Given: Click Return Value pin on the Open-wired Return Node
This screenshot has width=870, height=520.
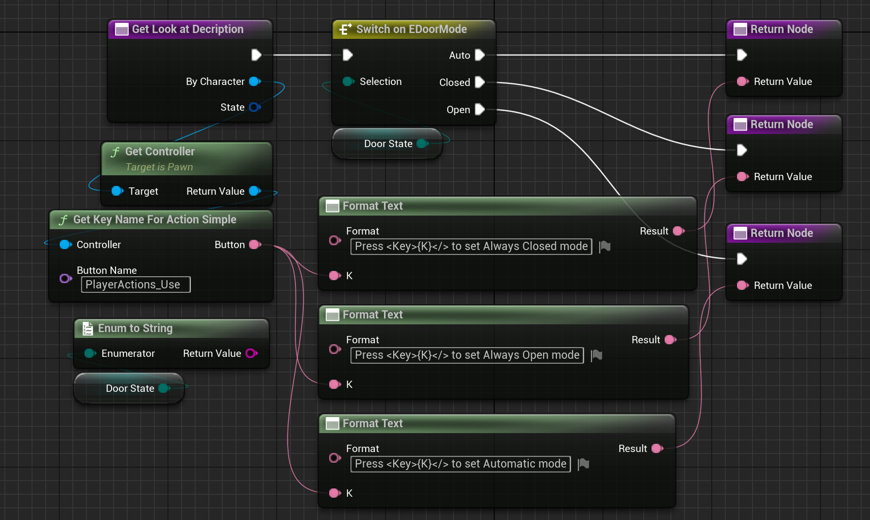Looking at the screenshot, I should point(743,285).
